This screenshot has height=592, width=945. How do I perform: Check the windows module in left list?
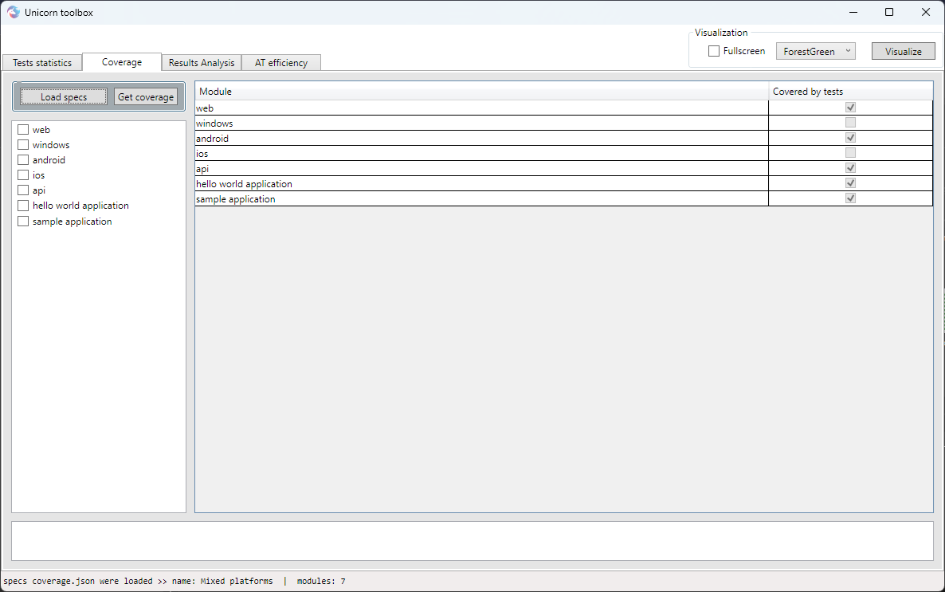point(23,145)
